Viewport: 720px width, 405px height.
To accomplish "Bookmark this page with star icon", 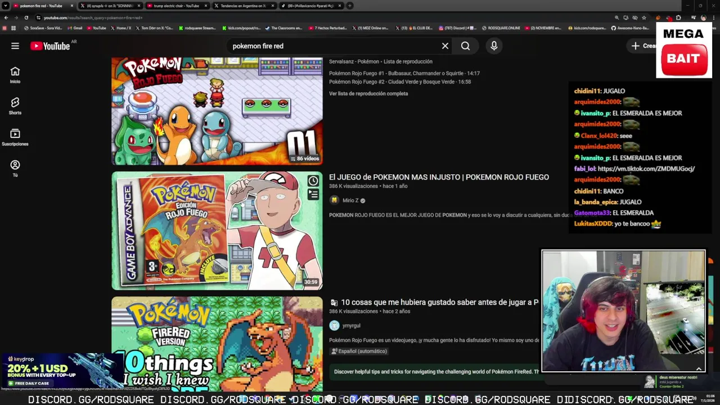I will click(x=643, y=17).
